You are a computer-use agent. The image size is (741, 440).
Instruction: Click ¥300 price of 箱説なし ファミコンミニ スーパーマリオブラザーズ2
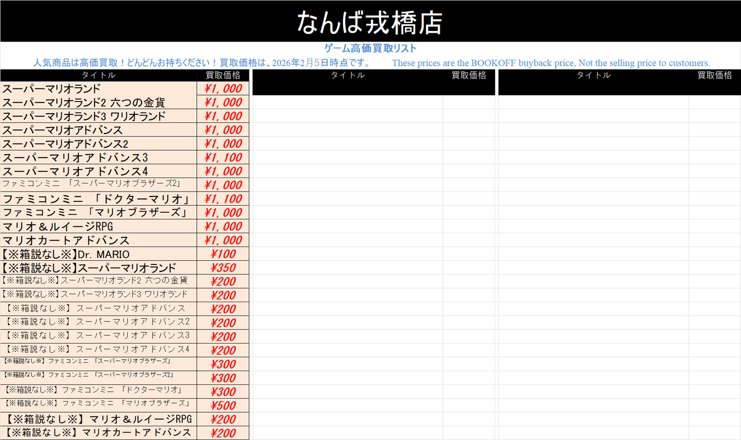pos(223,378)
